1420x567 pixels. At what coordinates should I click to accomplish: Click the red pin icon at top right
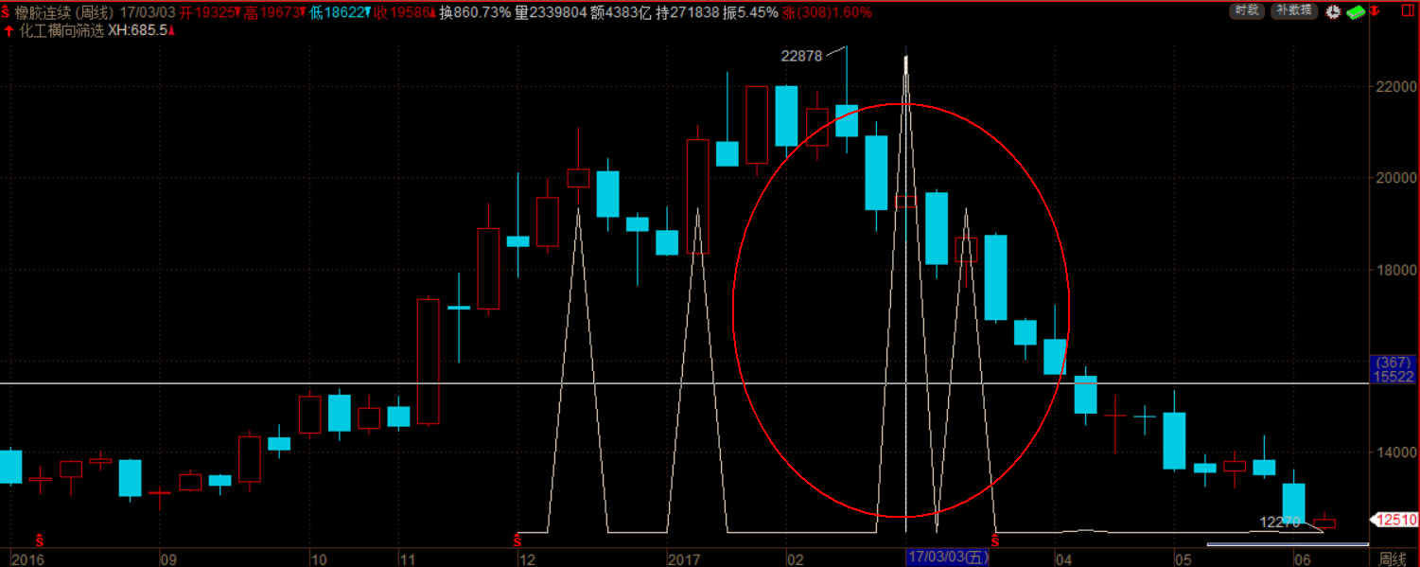(x=1375, y=11)
